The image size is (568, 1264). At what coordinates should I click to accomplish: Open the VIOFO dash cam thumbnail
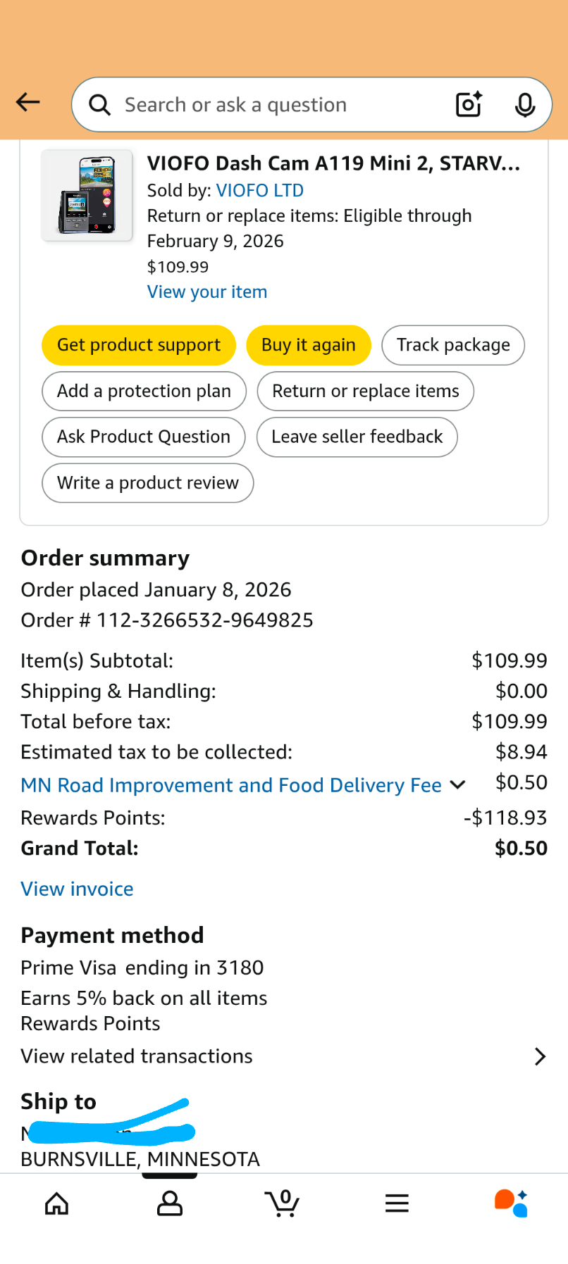(87, 196)
